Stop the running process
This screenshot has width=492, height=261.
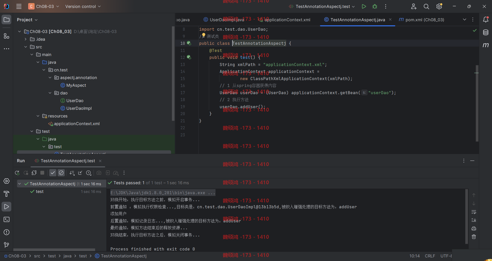click(x=42, y=173)
